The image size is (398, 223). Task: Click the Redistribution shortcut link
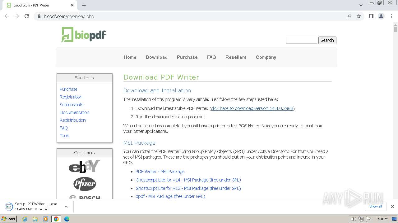pos(73,120)
